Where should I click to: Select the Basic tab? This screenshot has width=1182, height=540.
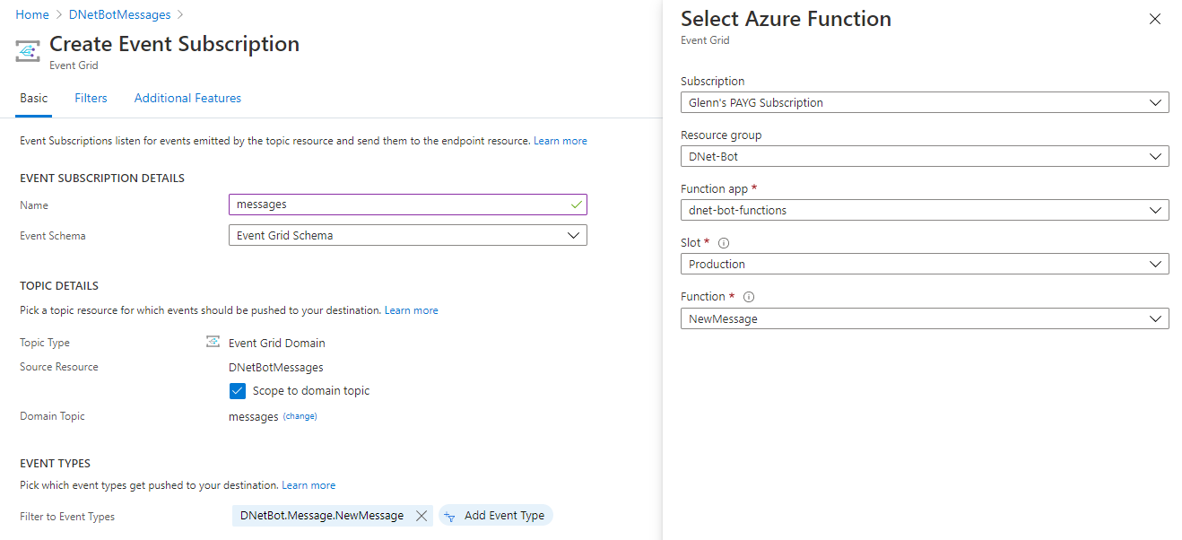tap(34, 98)
